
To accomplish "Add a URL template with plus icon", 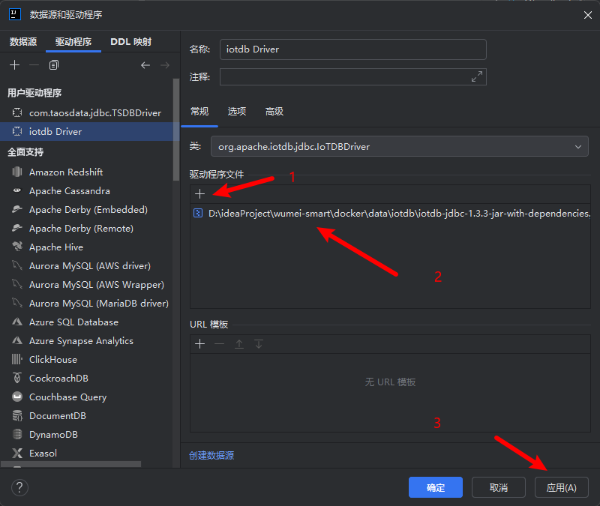I will click(x=199, y=344).
